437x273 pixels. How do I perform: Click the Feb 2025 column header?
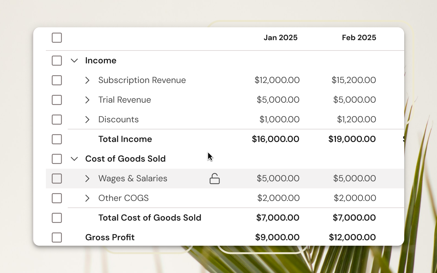pos(359,38)
